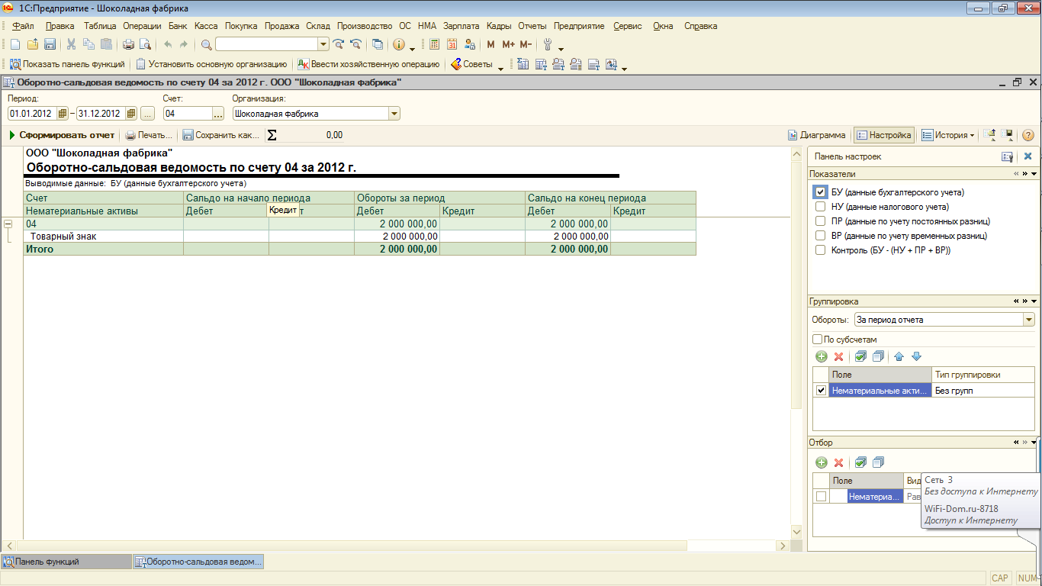This screenshot has width=1042, height=586.
Task: Open the Calendar icon in toolbar
Action: [x=452, y=44]
